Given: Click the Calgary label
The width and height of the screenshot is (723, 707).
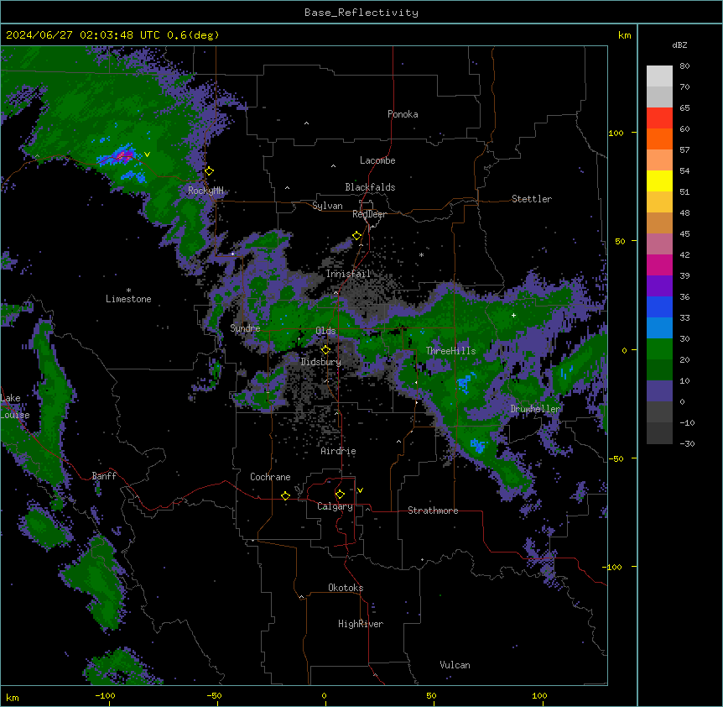Looking at the screenshot, I should click(x=335, y=506).
